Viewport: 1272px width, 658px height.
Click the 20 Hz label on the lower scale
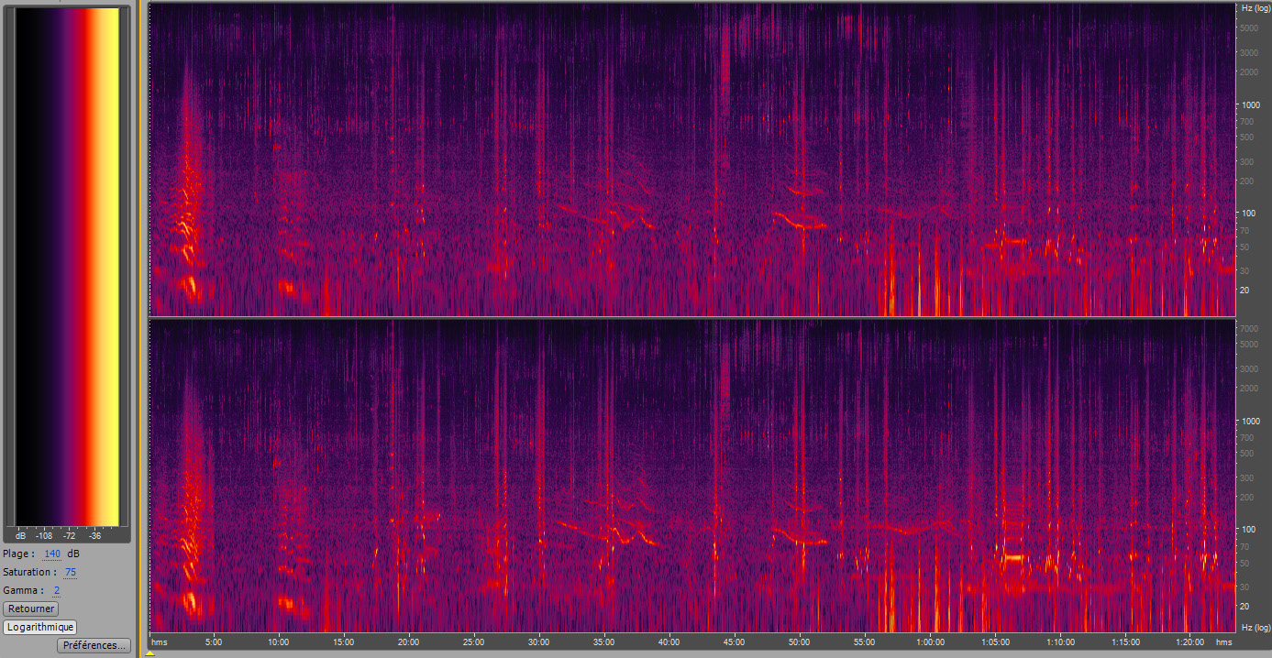click(1244, 606)
